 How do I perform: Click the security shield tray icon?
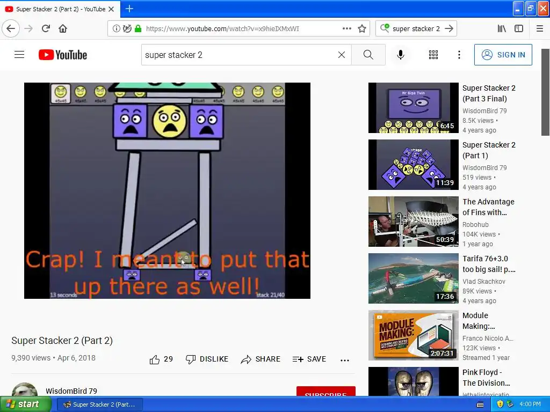[500, 404]
